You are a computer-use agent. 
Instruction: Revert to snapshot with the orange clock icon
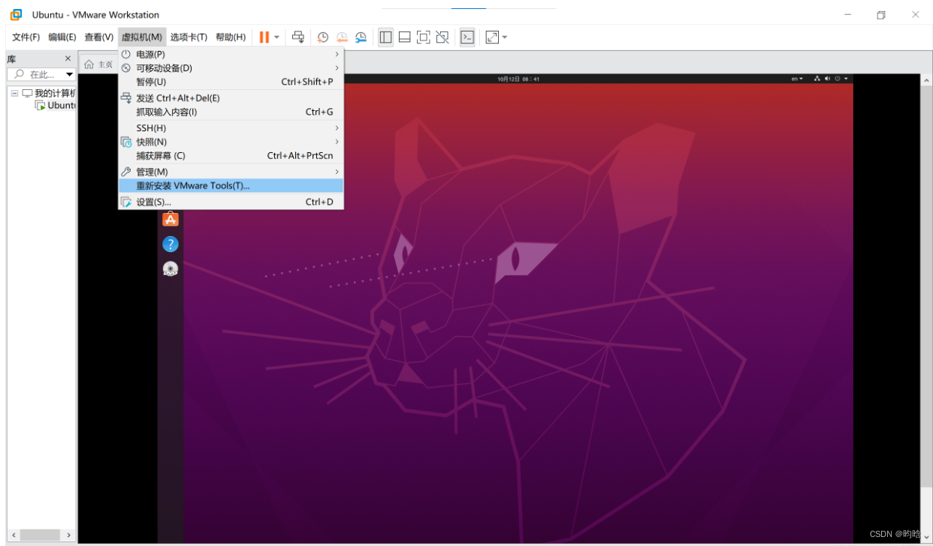point(342,37)
